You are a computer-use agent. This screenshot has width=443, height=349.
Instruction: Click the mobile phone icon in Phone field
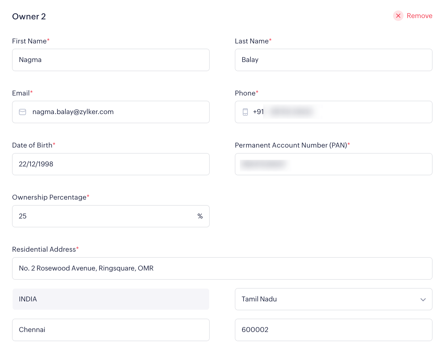[x=245, y=112]
